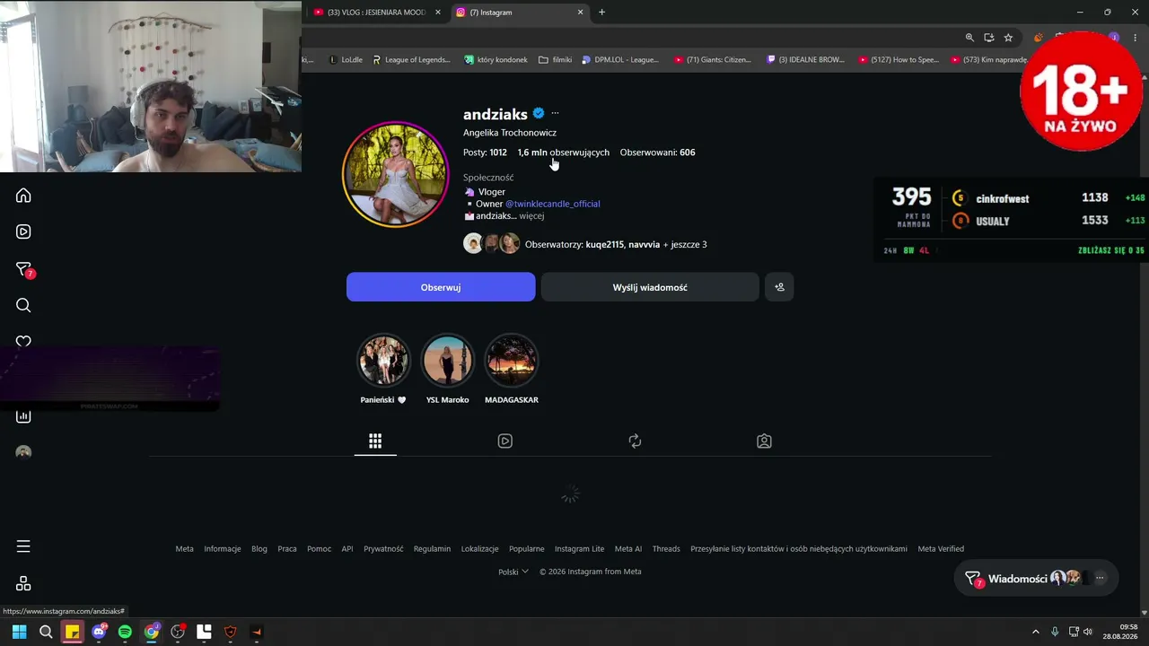This screenshot has width=1149, height=646.
Task: Open the Giants: Citizen bookmark
Action: coord(713,60)
